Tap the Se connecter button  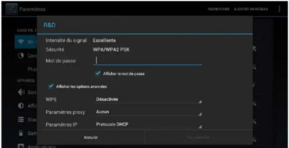click(199, 137)
